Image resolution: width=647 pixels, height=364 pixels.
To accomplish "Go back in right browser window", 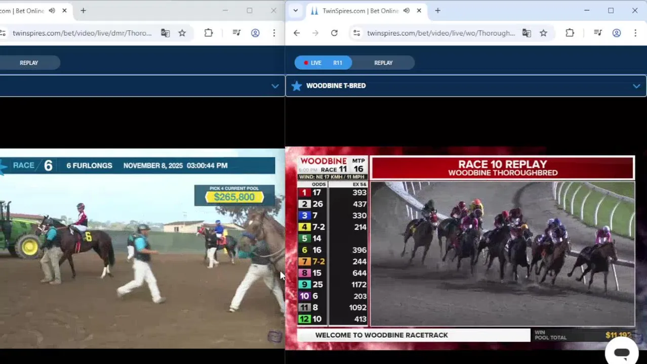I will 297,33.
